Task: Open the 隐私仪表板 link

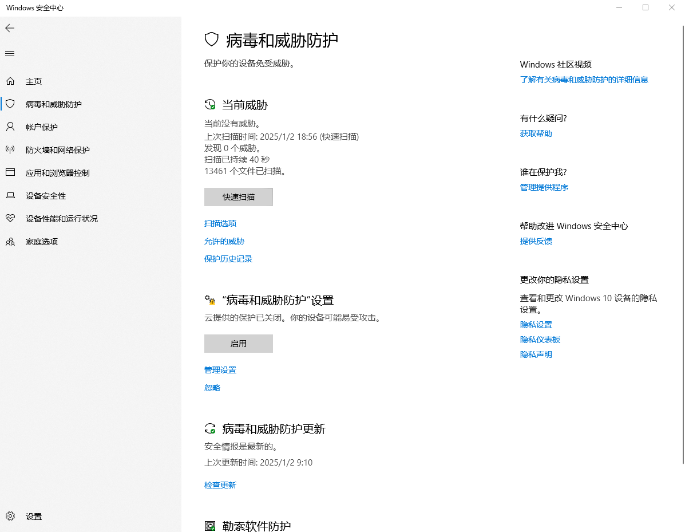Action: (x=540, y=340)
